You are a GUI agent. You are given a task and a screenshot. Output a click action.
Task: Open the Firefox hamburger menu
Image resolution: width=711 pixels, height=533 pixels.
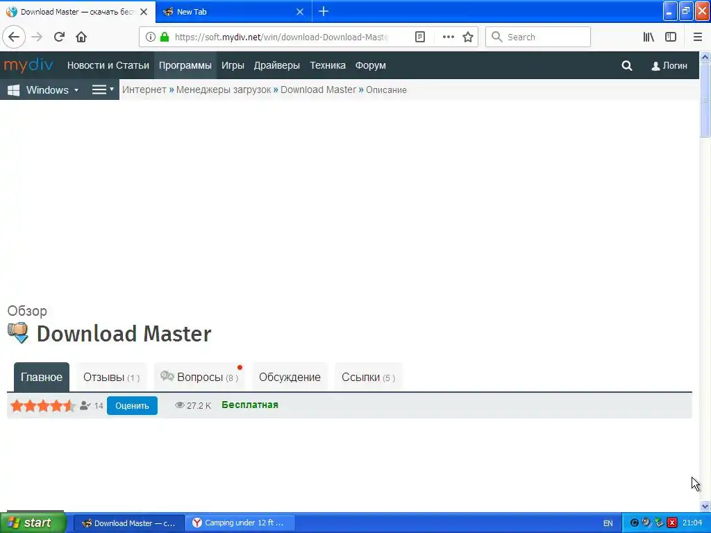point(697,37)
